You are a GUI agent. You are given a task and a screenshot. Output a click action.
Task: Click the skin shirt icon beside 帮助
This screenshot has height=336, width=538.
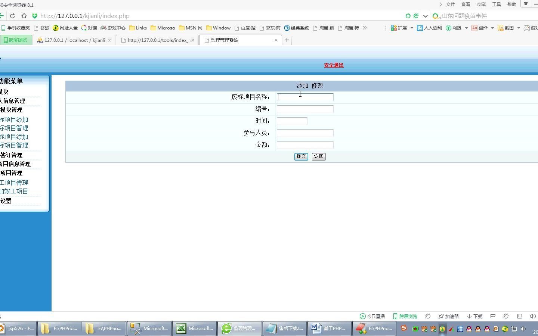point(526,4)
